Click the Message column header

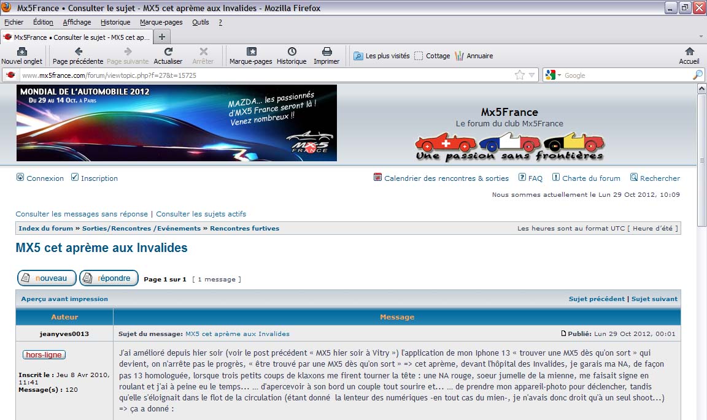point(397,317)
